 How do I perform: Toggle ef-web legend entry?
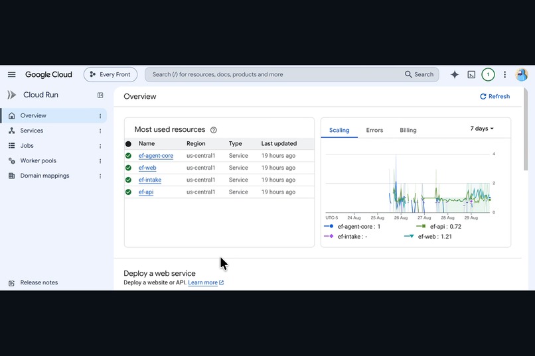click(428, 237)
